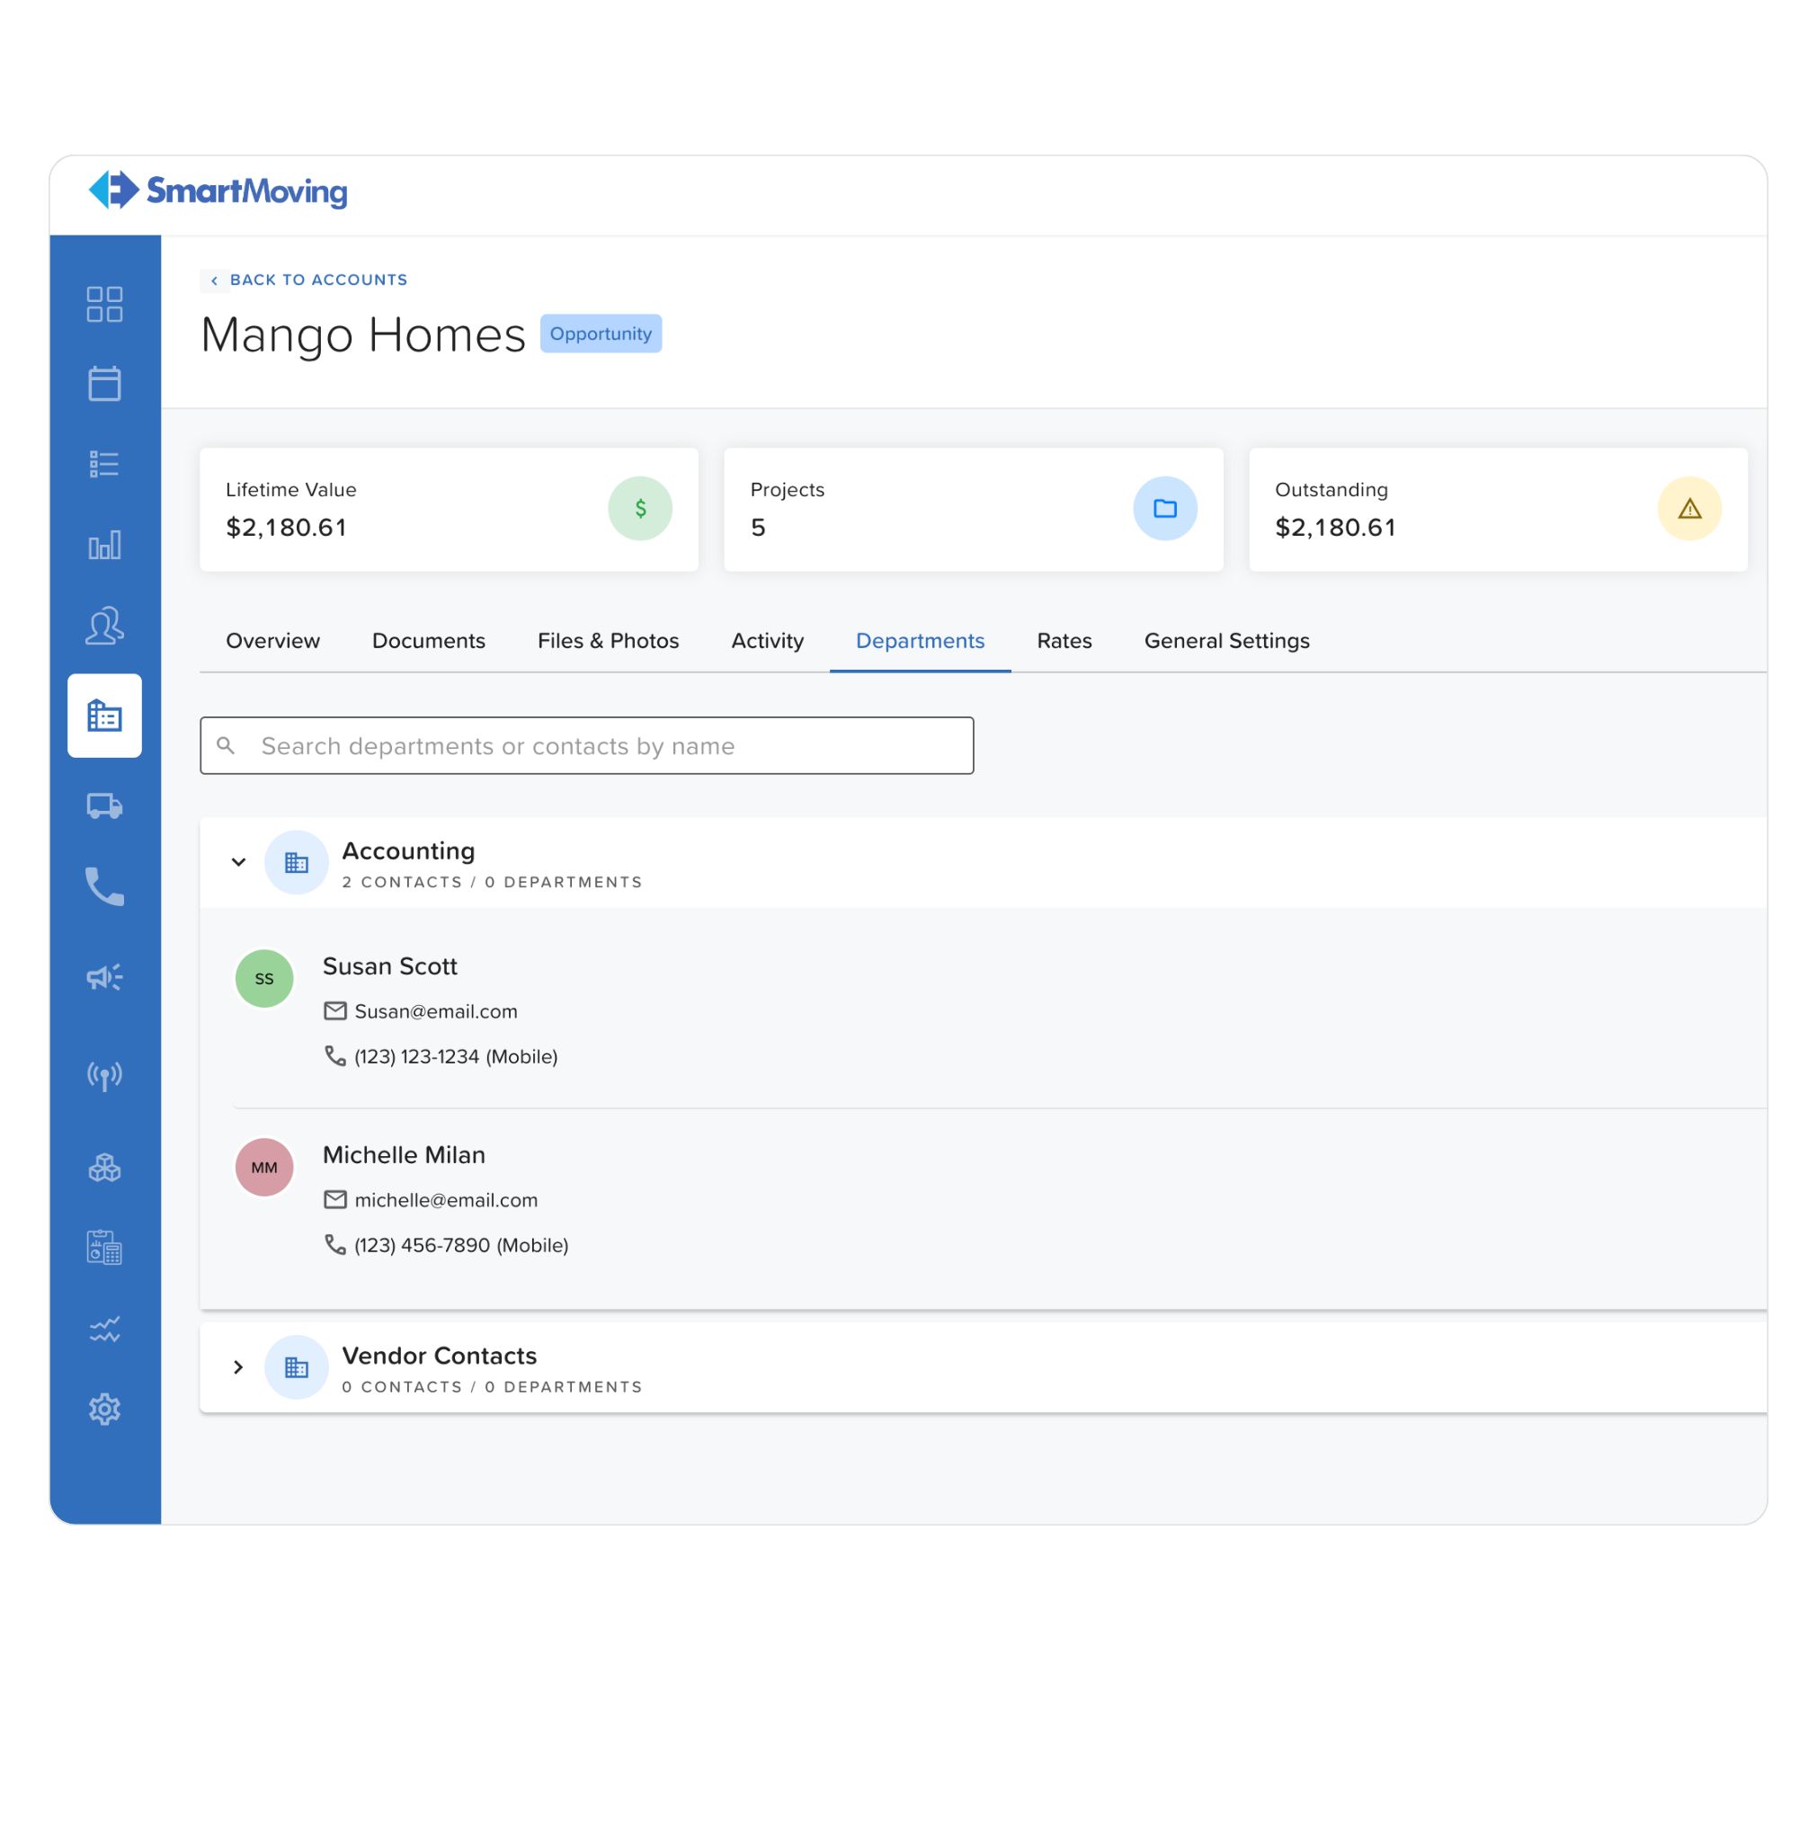The image size is (1817, 1841).
Task: Switch to the Rates tab
Action: tap(1064, 640)
